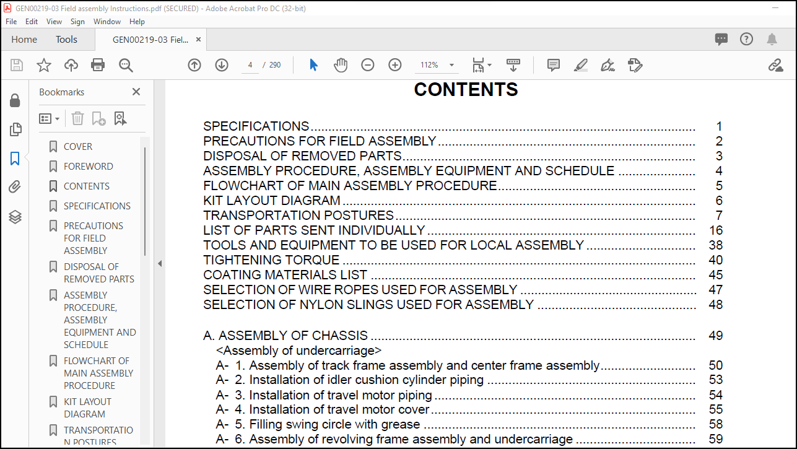Image resolution: width=797 pixels, height=449 pixels.
Task: Activate the hand pan tool
Action: (341, 65)
